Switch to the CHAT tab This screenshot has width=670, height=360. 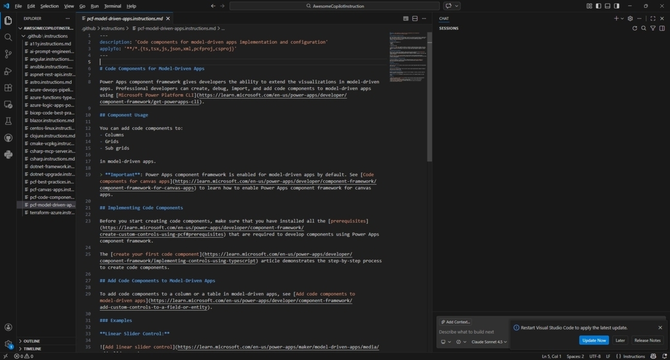[x=444, y=19]
